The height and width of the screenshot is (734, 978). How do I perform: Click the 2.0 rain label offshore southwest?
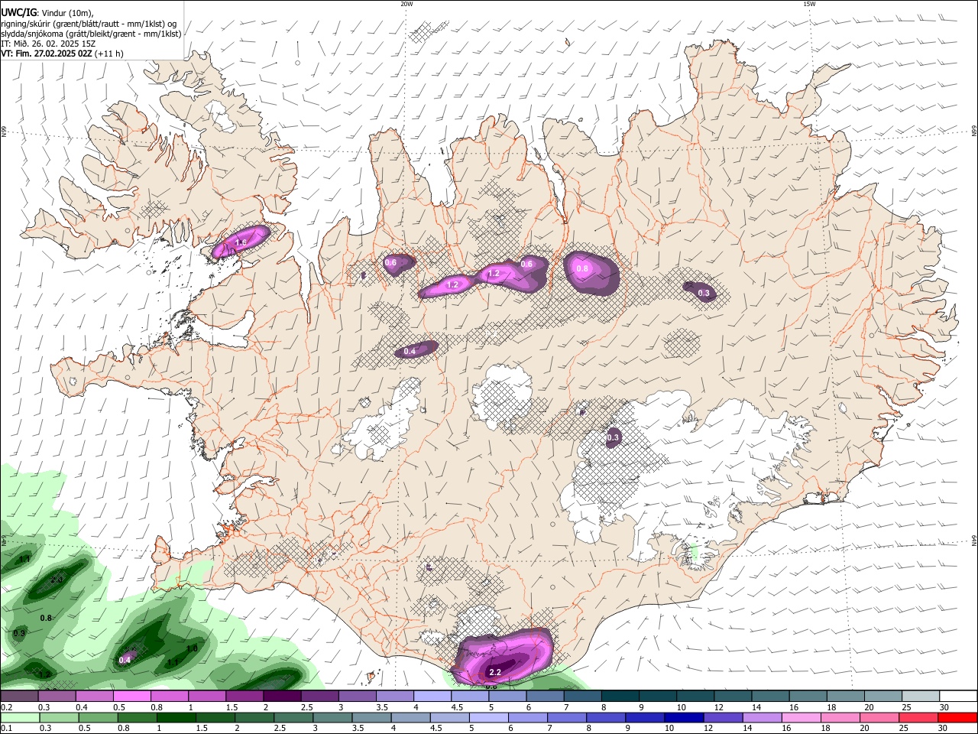click(x=57, y=580)
